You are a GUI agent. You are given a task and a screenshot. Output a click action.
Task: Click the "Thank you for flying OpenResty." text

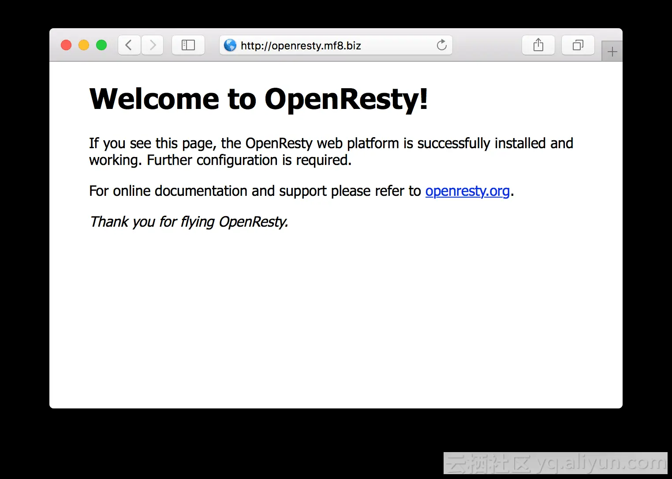coord(189,221)
